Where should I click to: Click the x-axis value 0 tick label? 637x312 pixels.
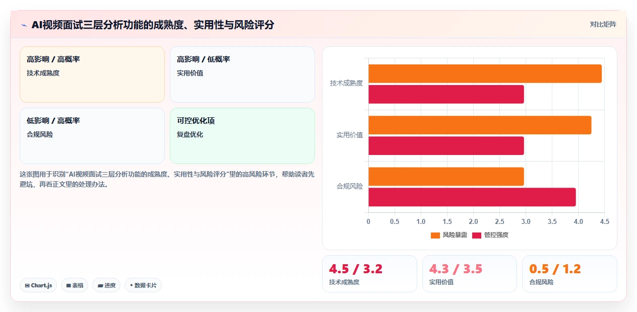368,221
